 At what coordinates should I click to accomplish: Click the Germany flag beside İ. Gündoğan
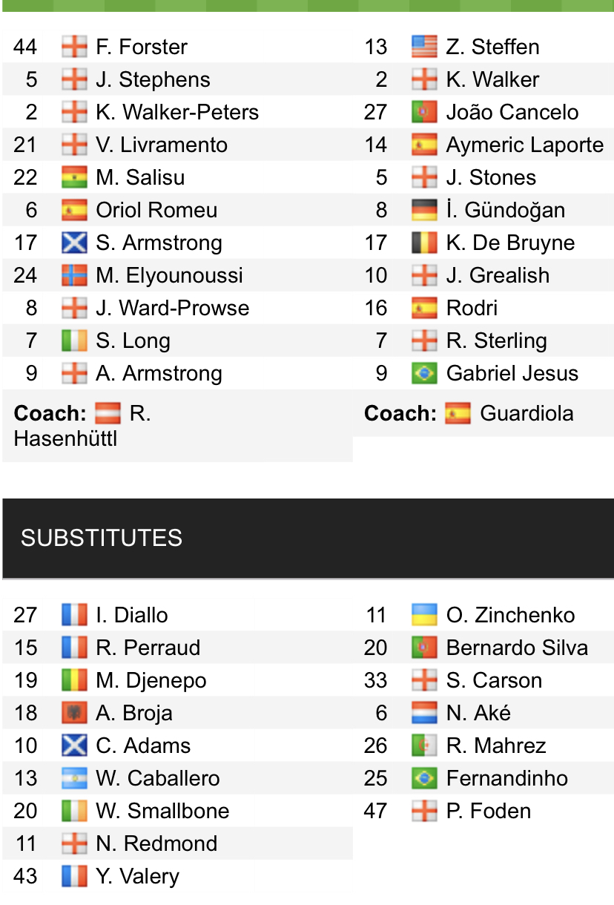click(423, 210)
